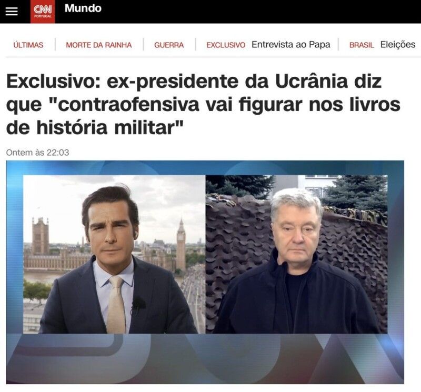The width and height of the screenshot is (421, 392).
Task: Go to the ÚLTIMAS news link
Action: point(28,45)
